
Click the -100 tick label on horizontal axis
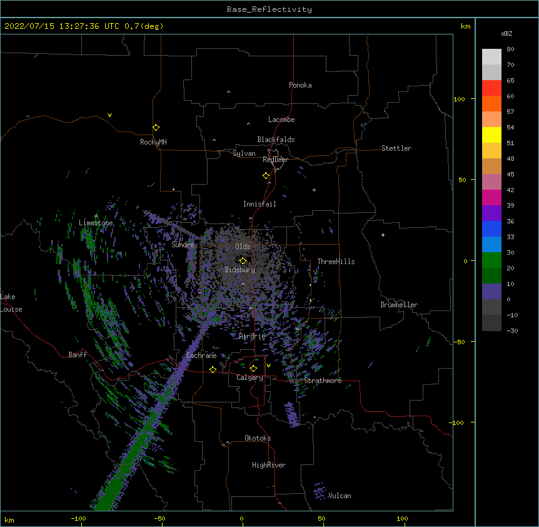79,518
